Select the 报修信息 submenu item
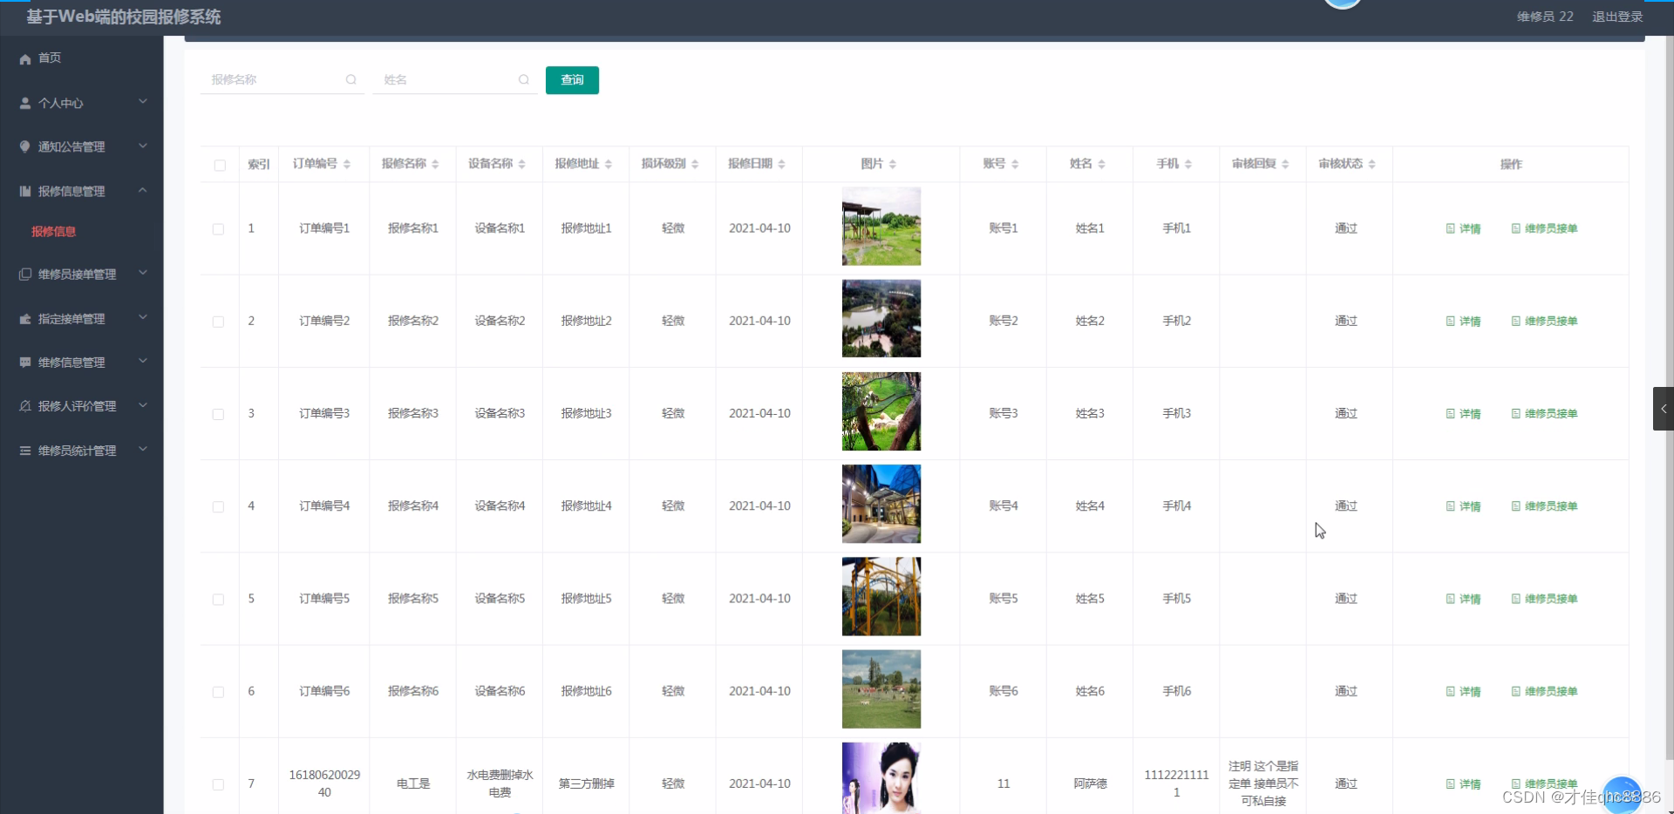Image resolution: width=1674 pixels, height=814 pixels. pos(53,232)
